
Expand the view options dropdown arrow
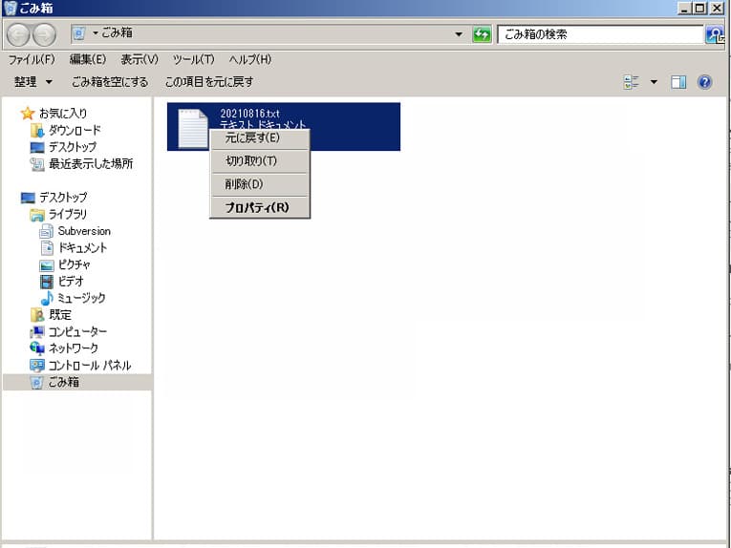(x=654, y=82)
